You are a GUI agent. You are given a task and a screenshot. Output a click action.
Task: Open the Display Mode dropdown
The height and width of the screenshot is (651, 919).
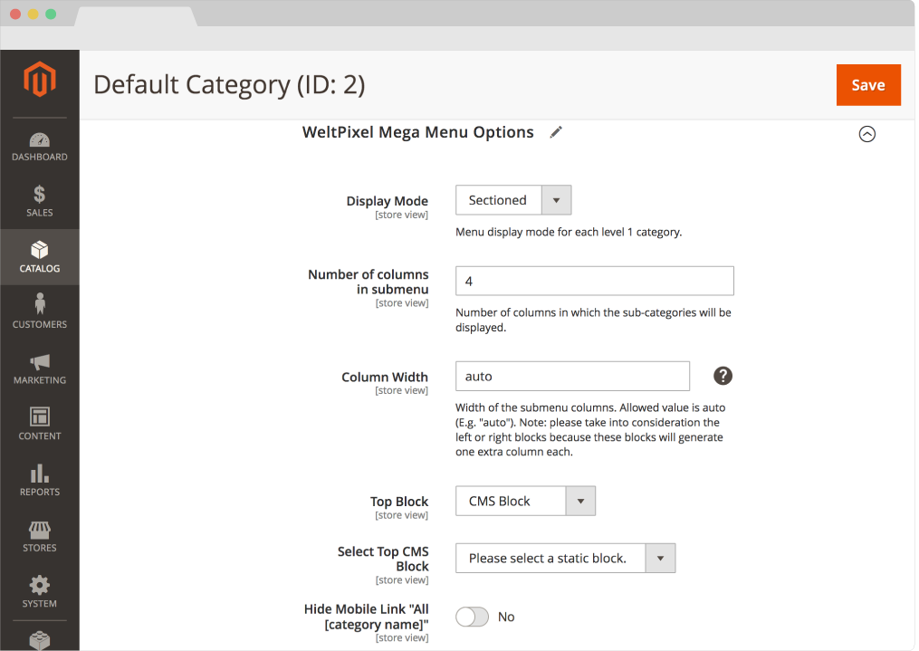(x=556, y=199)
